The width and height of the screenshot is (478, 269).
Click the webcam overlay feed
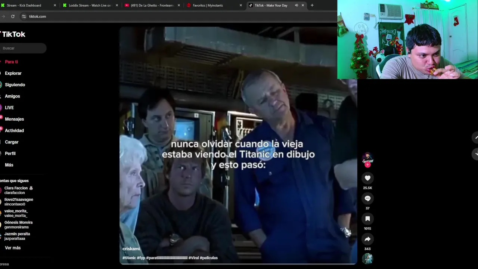[407, 39]
